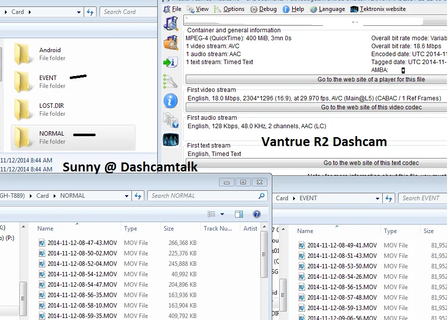Click search magnifier in NORMAL window
This screenshot has height=320, width=448.
(x=261, y=196)
